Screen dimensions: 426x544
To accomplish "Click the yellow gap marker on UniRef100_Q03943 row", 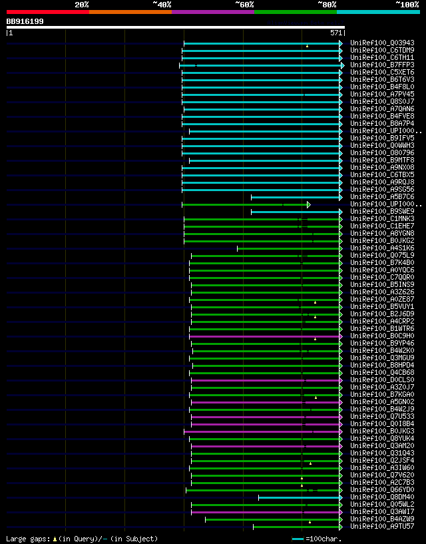I will [307, 46].
